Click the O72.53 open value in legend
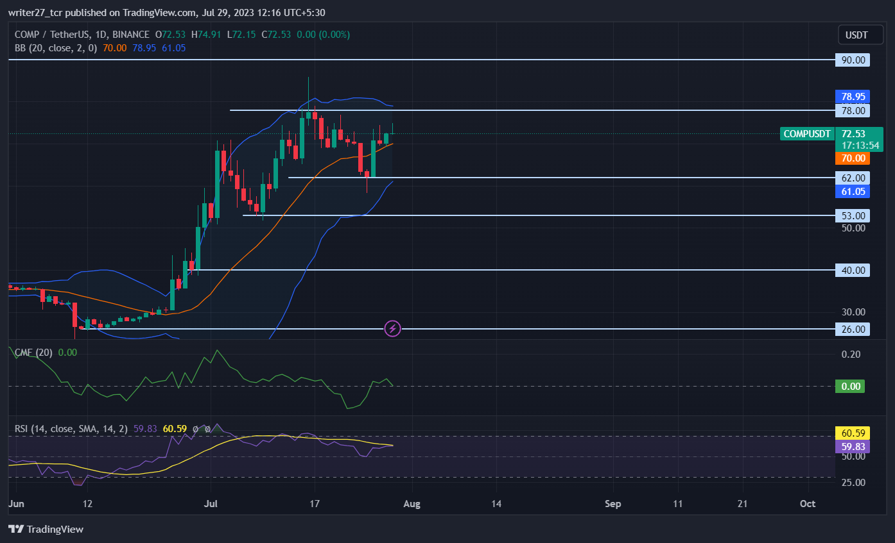The width and height of the screenshot is (895, 543). click(x=170, y=35)
